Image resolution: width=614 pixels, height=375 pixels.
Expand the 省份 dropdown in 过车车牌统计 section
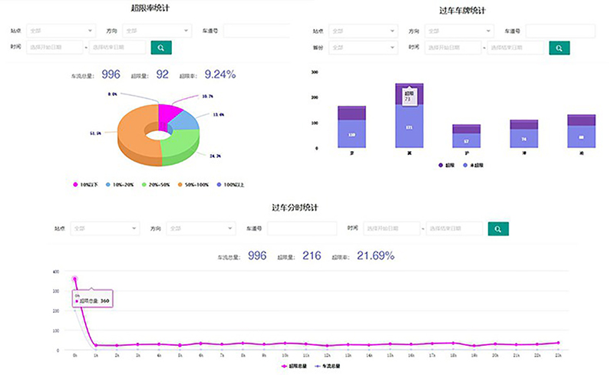coord(363,48)
